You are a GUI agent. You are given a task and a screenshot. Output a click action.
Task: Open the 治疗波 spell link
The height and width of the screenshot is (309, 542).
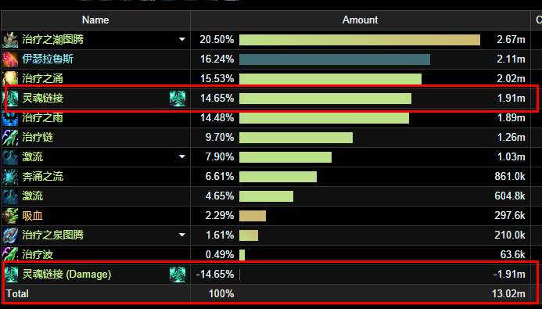click(x=38, y=255)
